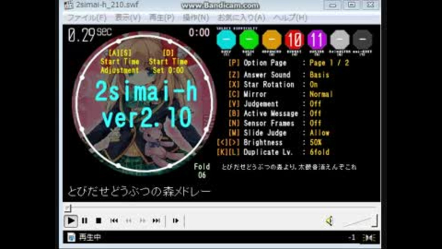This screenshot has height=249, width=442.
Task: Click the status bar icon beside -1
Action: pos(369,238)
